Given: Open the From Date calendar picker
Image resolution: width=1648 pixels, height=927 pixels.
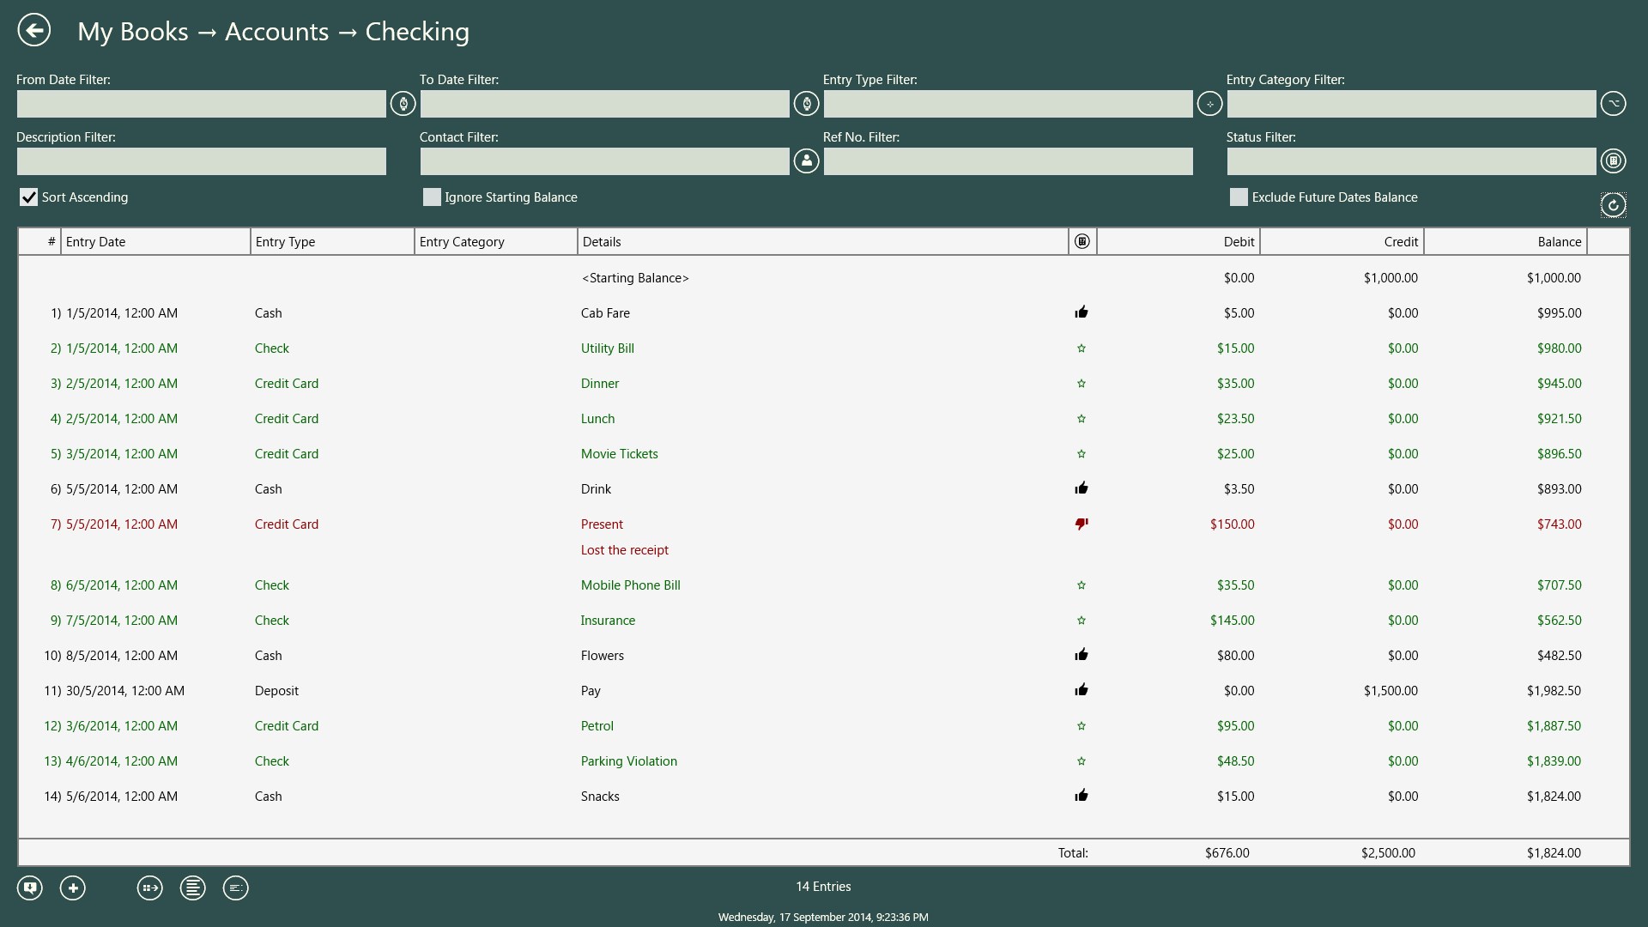Looking at the screenshot, I should [403, 104].
